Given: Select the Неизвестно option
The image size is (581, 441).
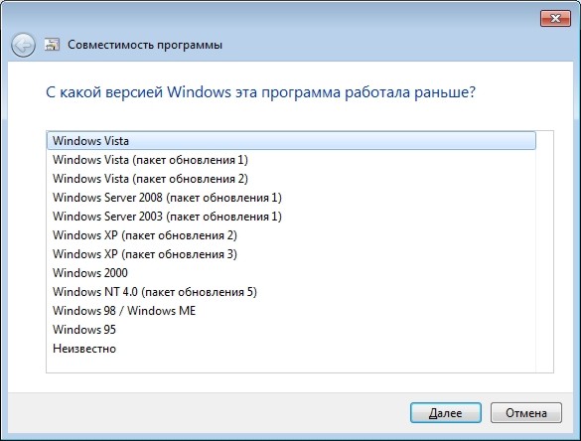Looking at the screenshot, I should tap(291, 349).
